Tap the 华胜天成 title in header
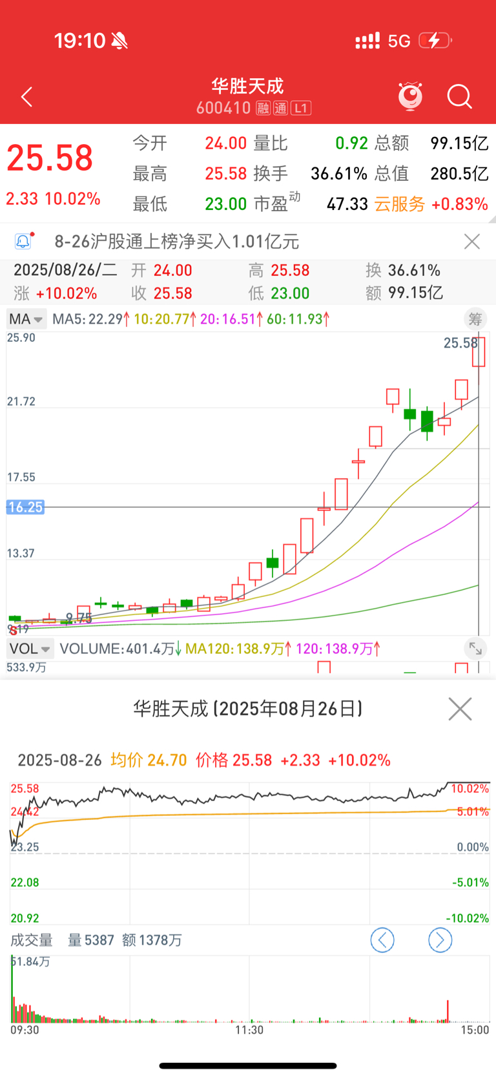Image resolution: width=496 pixels, height=1079 pixels. click(247, 85)
